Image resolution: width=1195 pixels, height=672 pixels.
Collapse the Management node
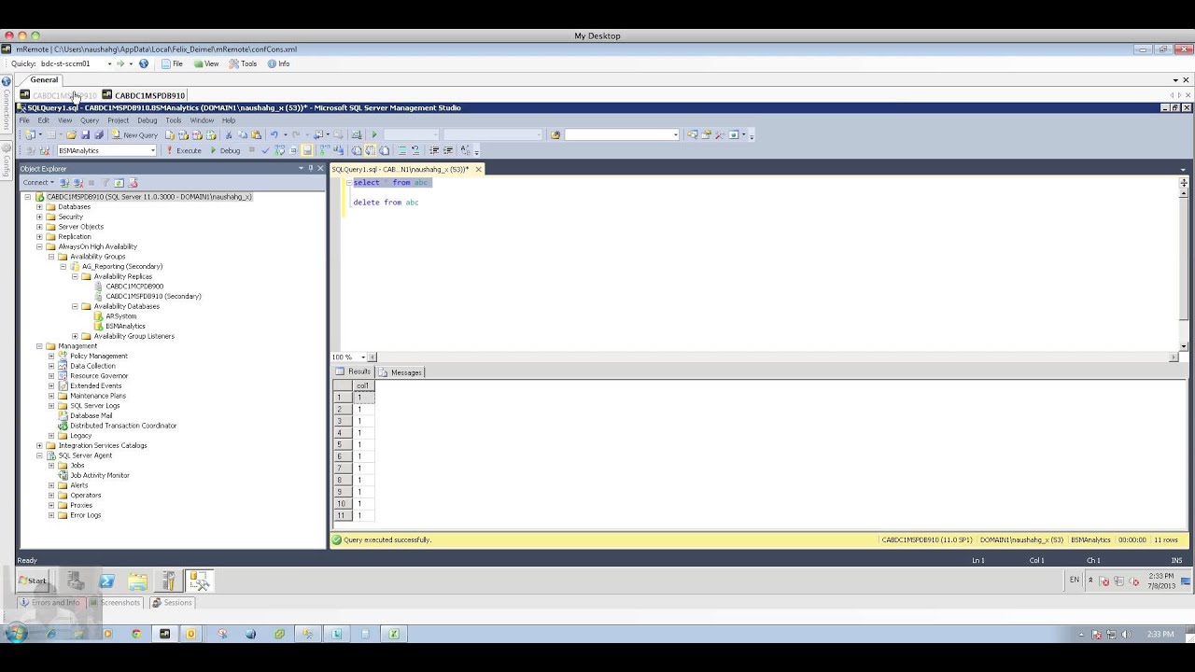click(x=39, y=346)
